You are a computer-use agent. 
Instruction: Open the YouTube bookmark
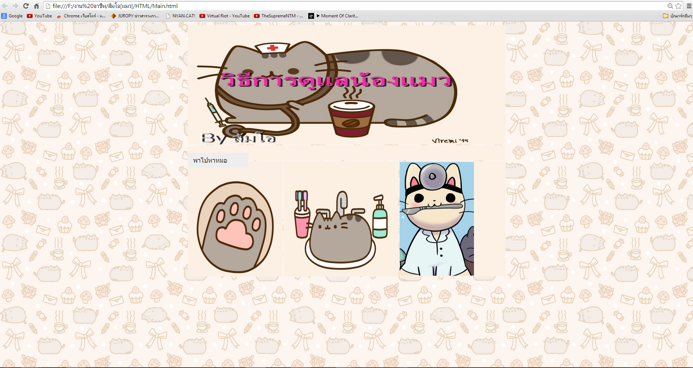point(40,16)
